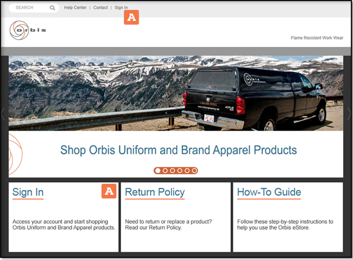
Task: Advance carousel with right arrow
Action: [349, 114]
